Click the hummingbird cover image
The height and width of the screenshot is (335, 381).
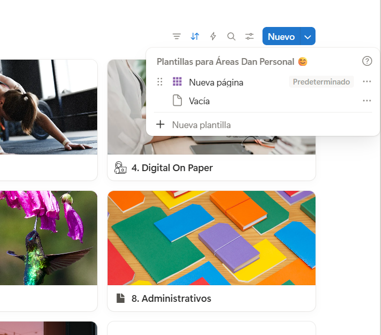(48, 238)
